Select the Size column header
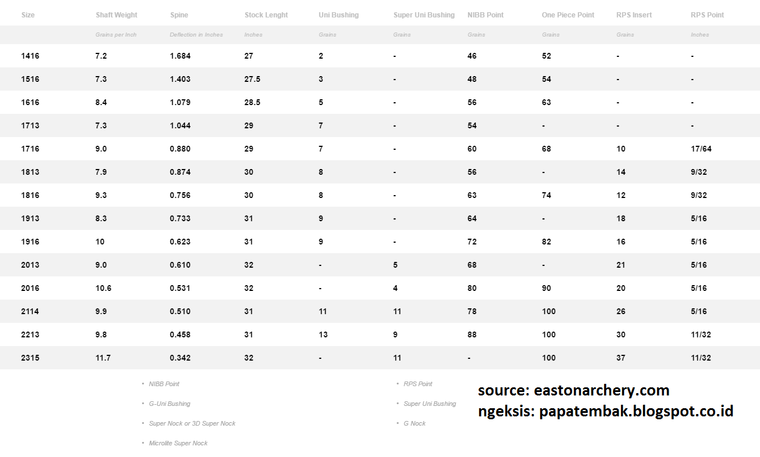Screen dimensions: 760x457 [28, 15]
